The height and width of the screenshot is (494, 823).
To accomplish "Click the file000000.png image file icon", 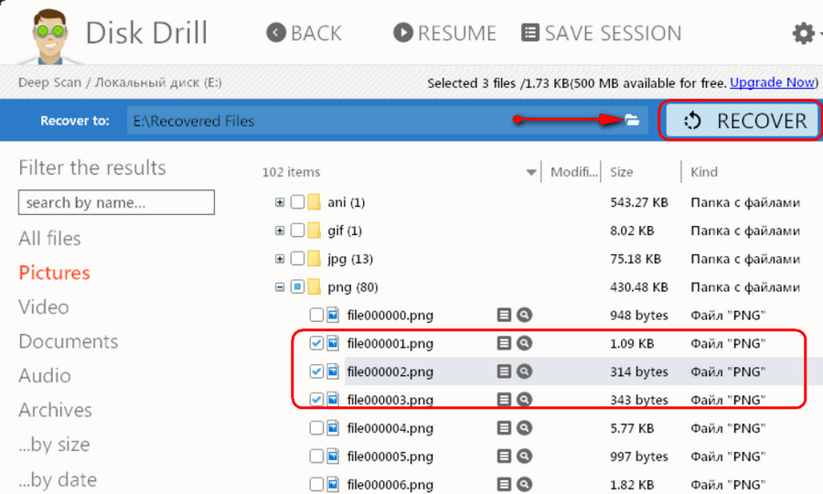I will [333, 315].
